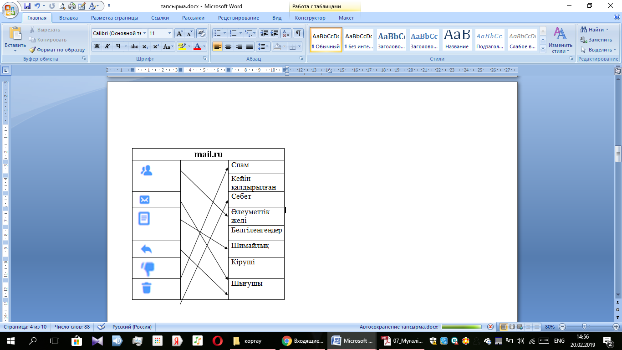Screen dimensions: 622x350
Task: Switch to the Вставка ribbon tab
Action: (x=68, y=18)
